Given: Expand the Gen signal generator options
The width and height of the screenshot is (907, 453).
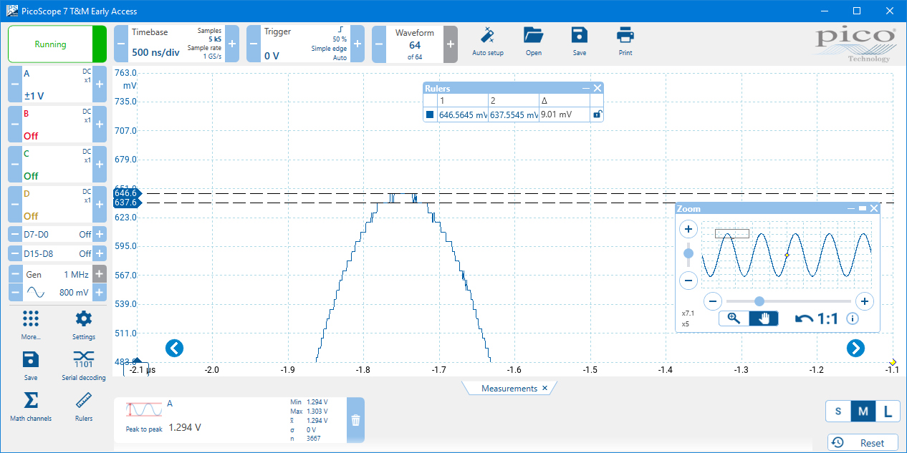Looking at the screenshot, I should click(x=99, y=273).
